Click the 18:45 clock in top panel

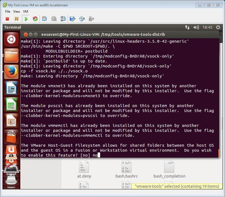click(207, 27)
